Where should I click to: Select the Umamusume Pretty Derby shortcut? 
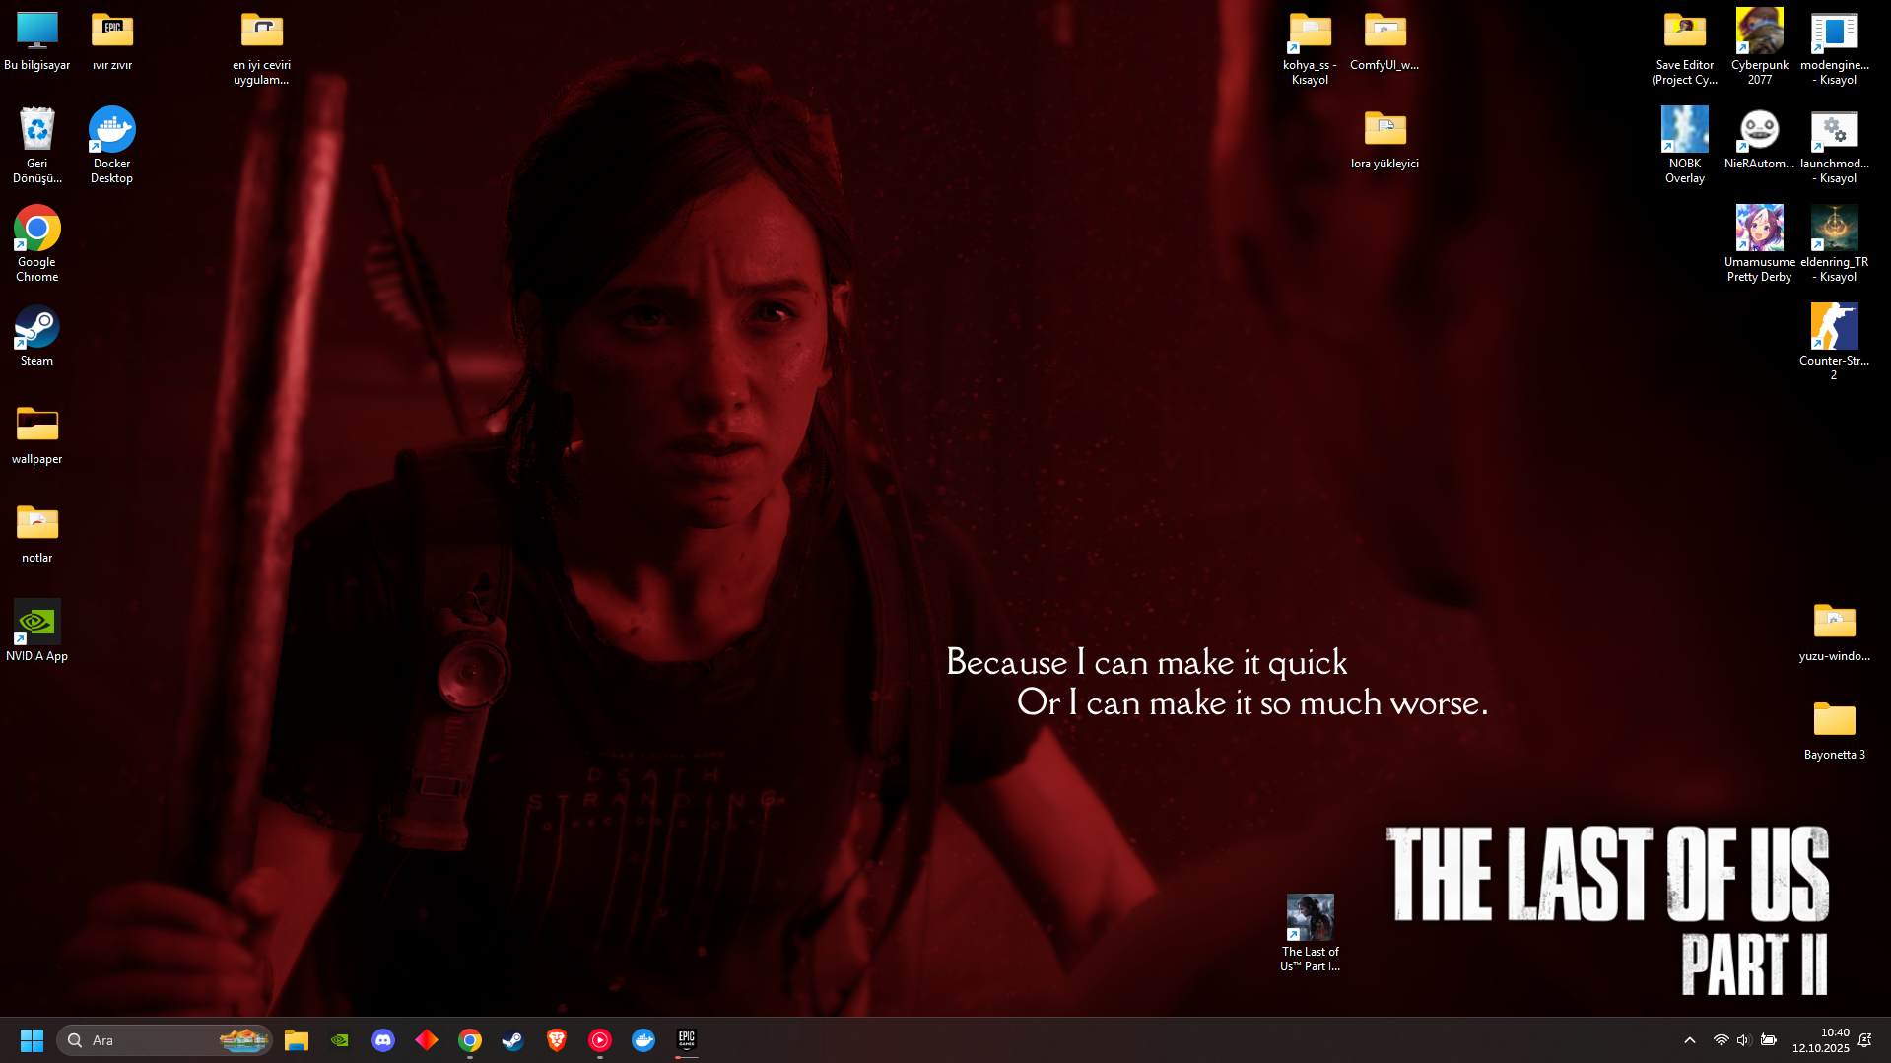[1759, 244]
